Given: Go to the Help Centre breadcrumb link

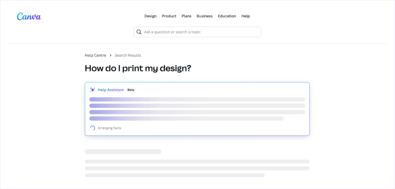Looking at the screenshot, I should (x=95, y=56).
